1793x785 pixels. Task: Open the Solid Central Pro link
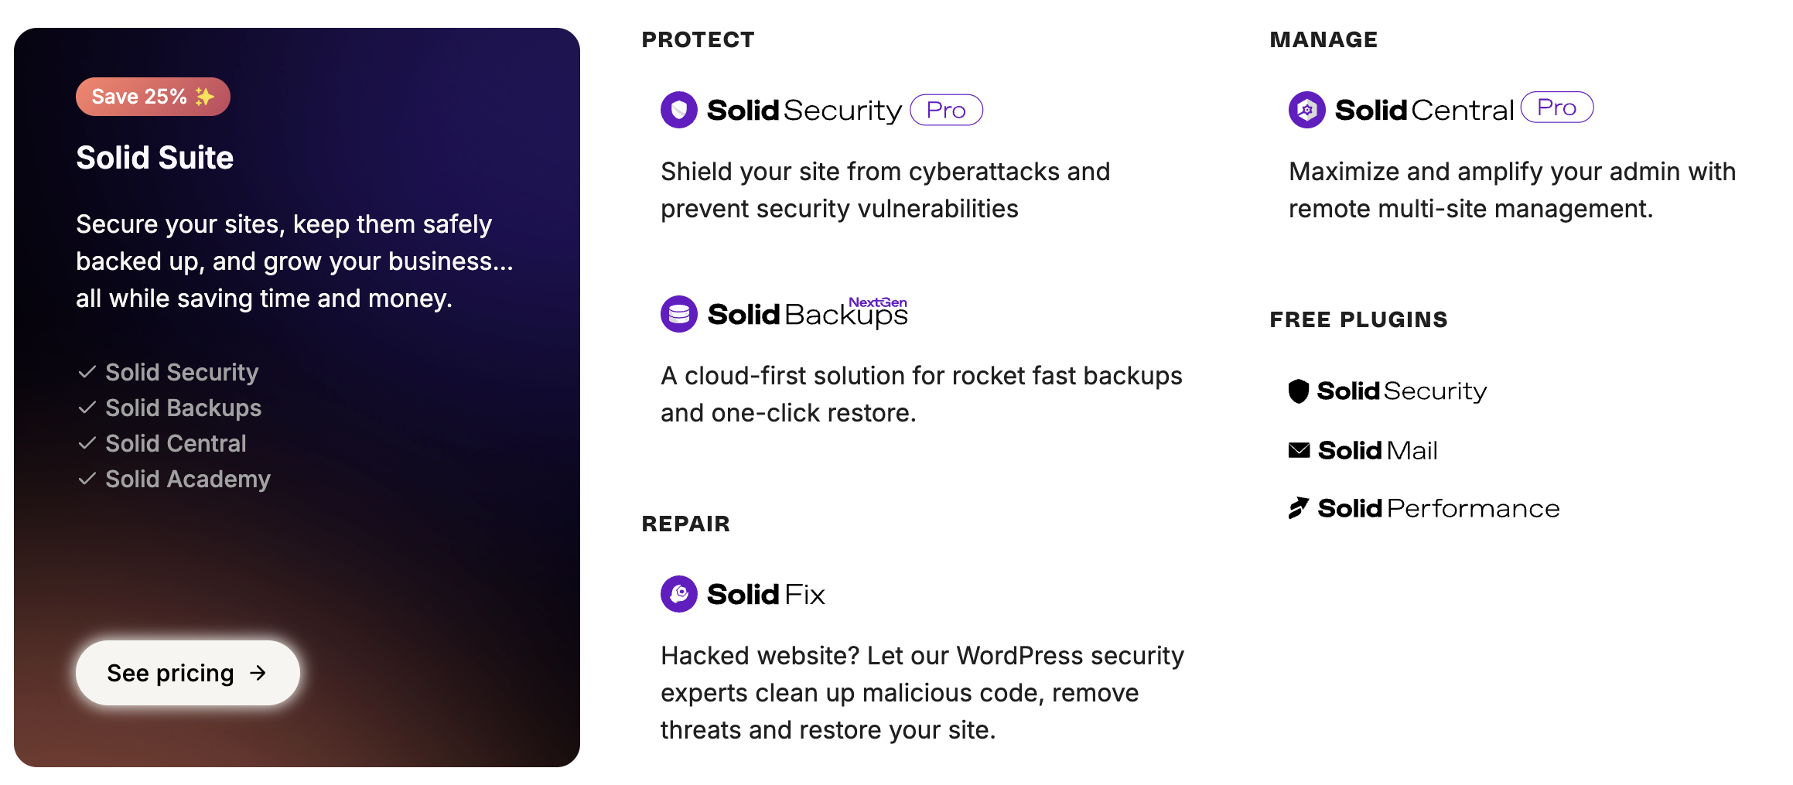pyautogui.click(x=1423, y=111)
